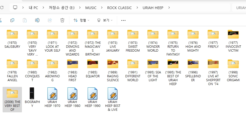Select the (1985) EQUATOR folder
Viewport: 246px width, 131px height.
[x=93, y=69]
